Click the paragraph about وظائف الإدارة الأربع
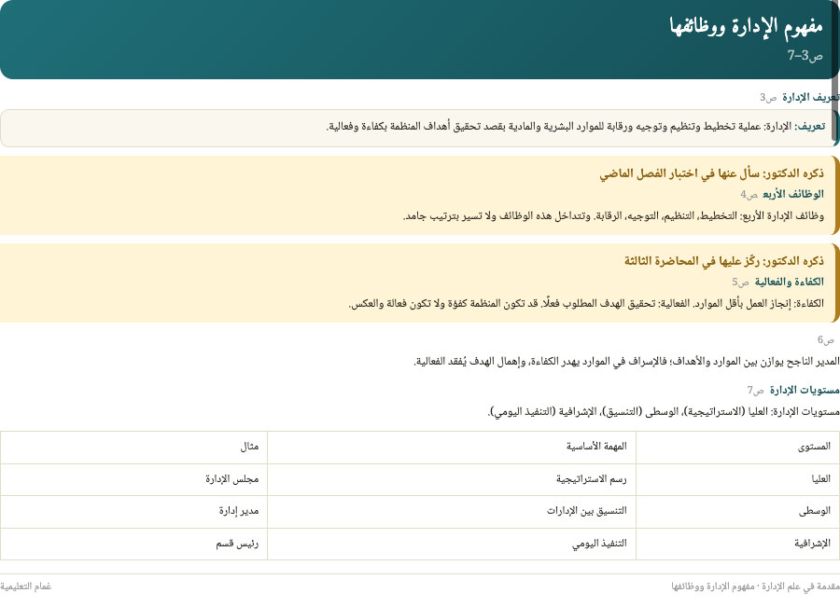Screen dimensions: 840x607 pyautogui.click(x=613, y=215)
